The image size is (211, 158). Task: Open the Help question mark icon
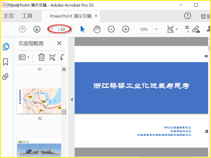click(188, 16)
